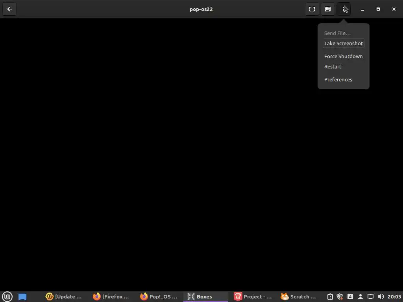Select the Boxes taskbar entry
This screenshot has width=403, height=302.
[205, 296]
